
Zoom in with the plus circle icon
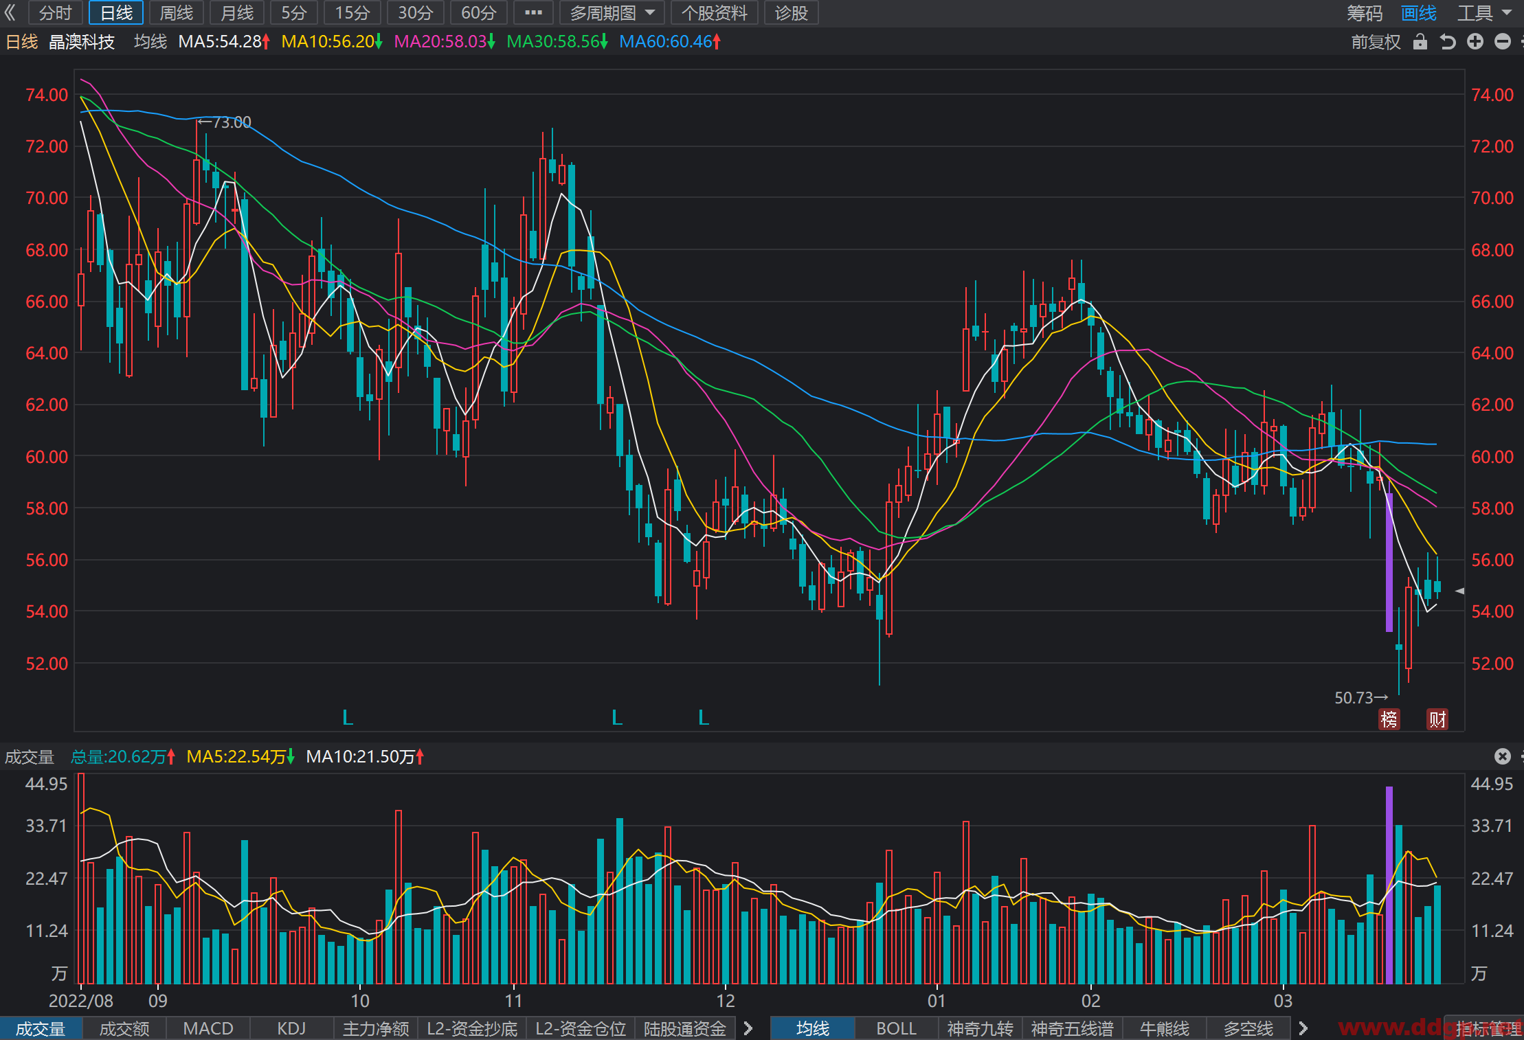(x=1475, y=42)
